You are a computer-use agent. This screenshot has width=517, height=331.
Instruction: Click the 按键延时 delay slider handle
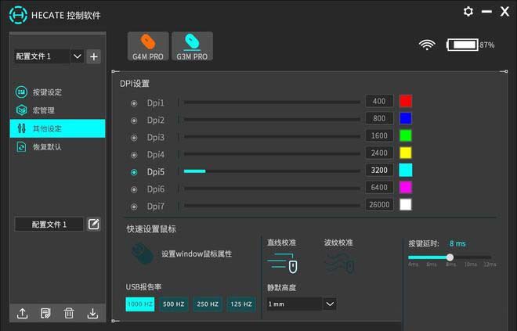[450, 257]
